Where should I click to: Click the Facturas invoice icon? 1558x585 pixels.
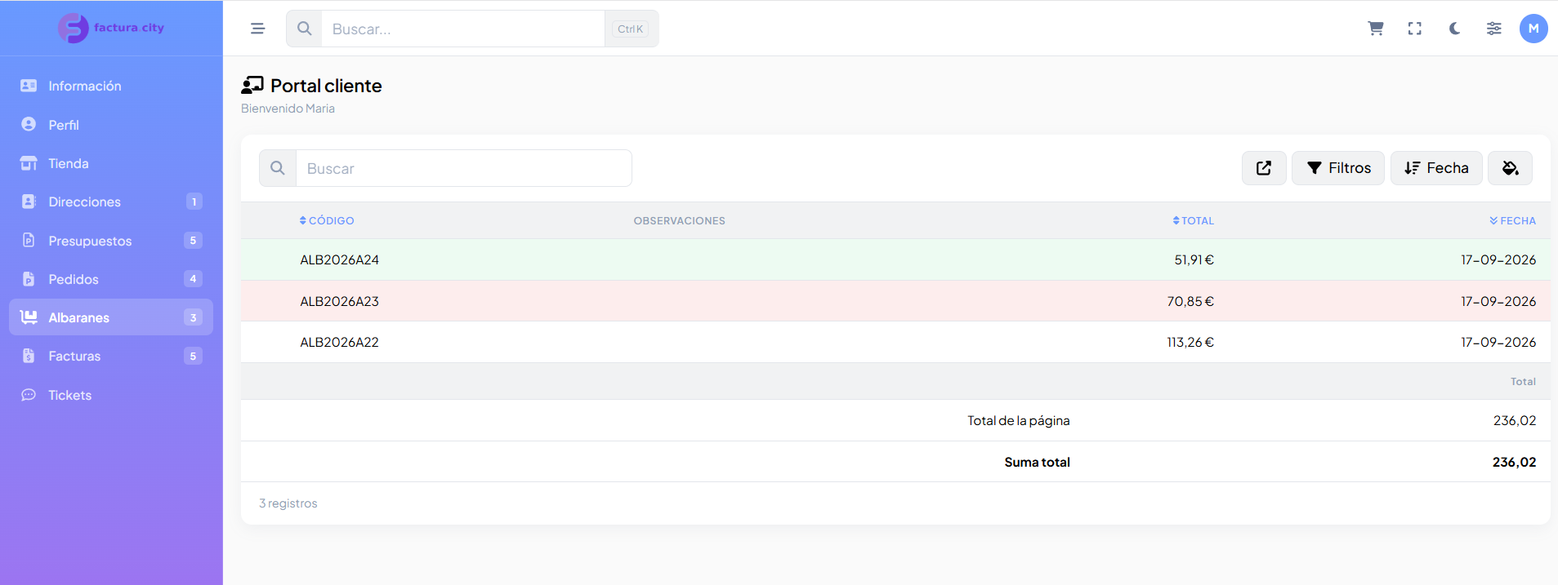(x=29, y=356)
